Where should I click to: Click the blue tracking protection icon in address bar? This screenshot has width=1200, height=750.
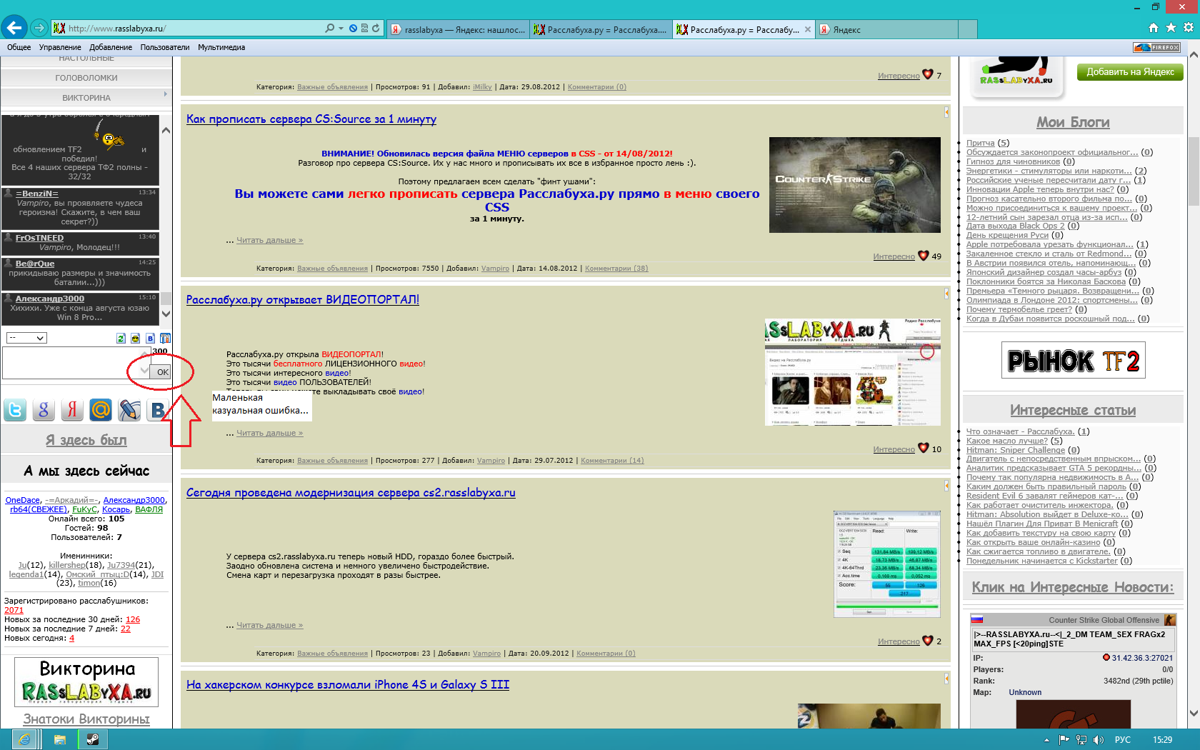(x=353, y=28)
